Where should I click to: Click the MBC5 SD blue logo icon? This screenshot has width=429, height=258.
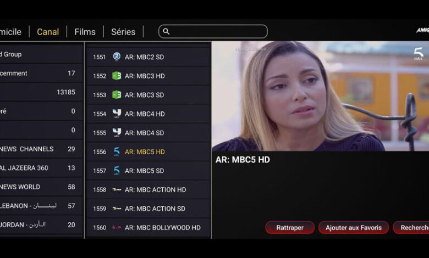pos(117,170)
